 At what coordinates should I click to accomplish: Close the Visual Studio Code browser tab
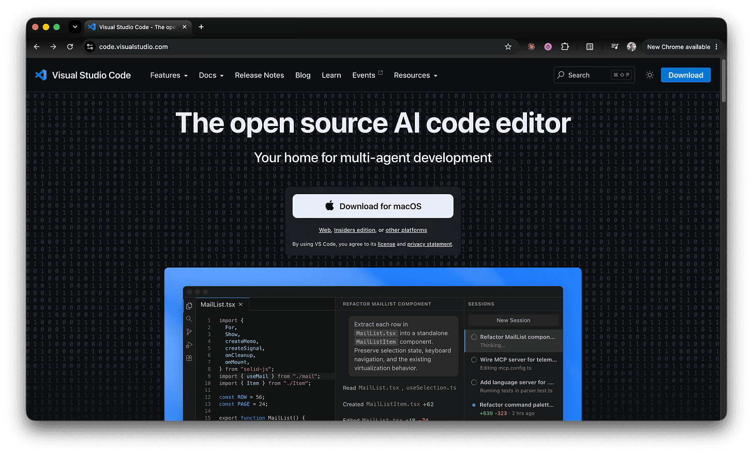click(x=184, y=27)
